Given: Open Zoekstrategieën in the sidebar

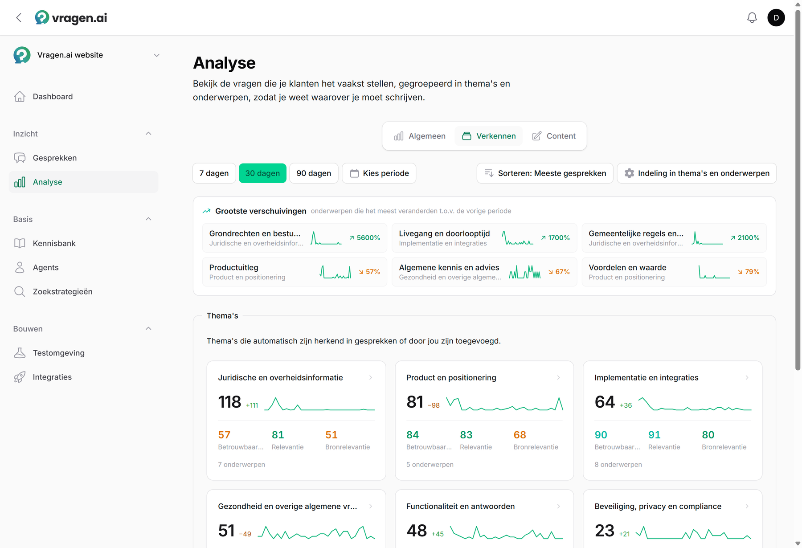Looking at the screenshot, I should (x=83, y=292).
